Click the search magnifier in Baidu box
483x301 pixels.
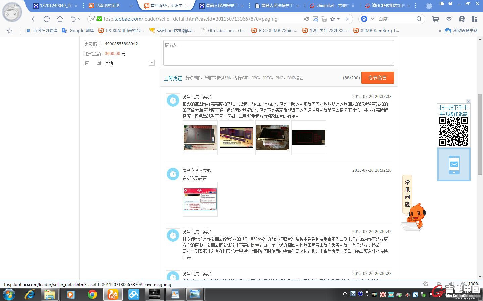(x=419, y=19)
